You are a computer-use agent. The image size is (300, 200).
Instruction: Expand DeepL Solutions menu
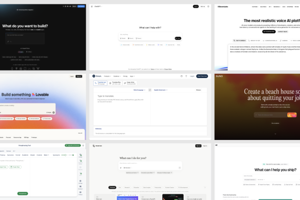click(x=117, y=76)
